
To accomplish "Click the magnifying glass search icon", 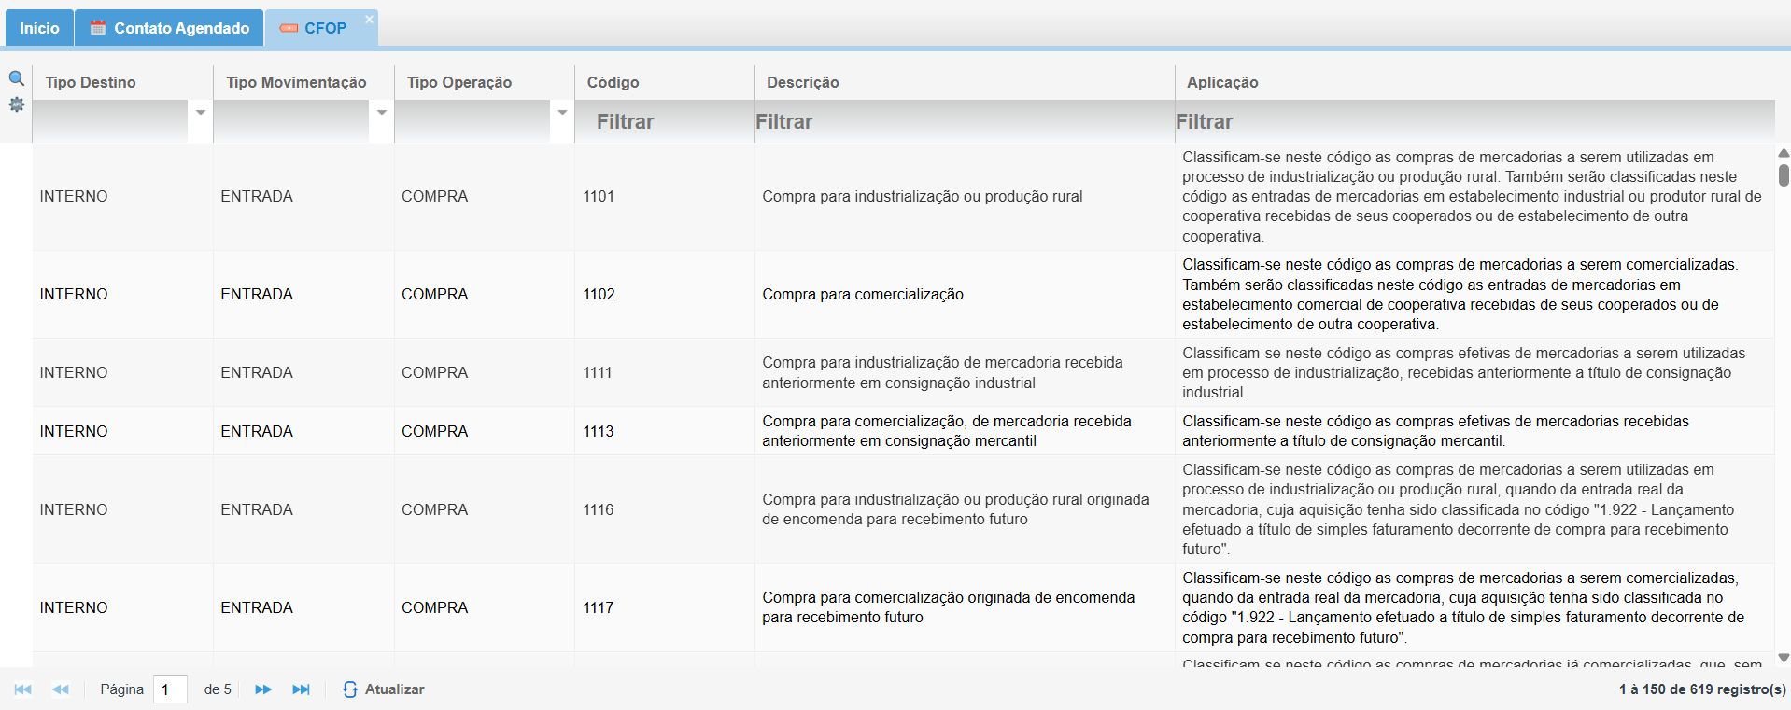I will point(16,78).
